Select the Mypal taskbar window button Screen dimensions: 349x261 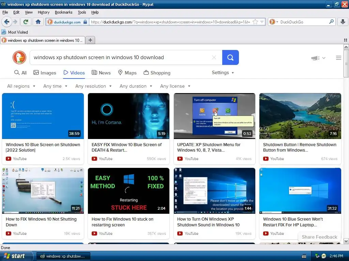[x=63, y=256]
